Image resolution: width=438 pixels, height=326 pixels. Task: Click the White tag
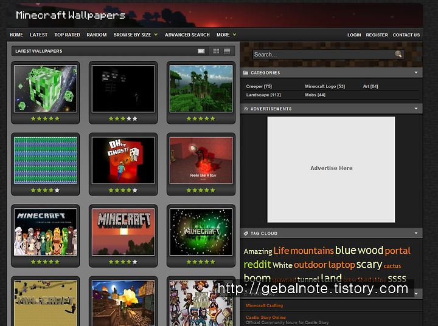[282, 265]
